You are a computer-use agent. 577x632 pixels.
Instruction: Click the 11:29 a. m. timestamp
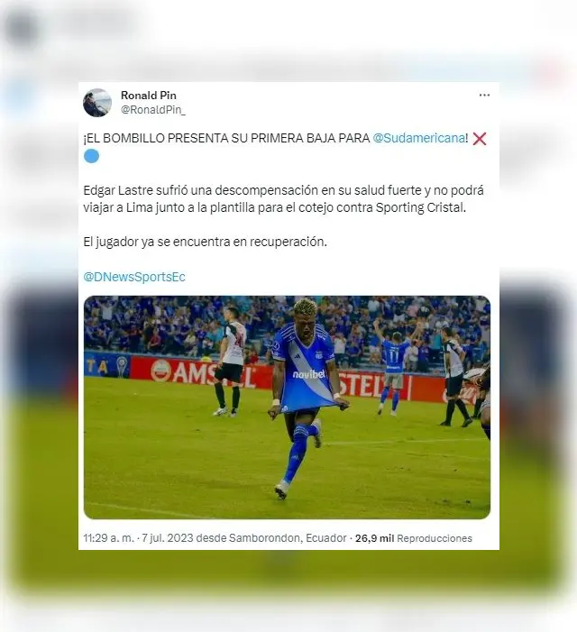coord(108,538)
